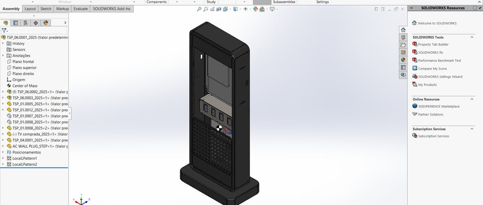Collapse the task pane with double-chevron
The height and width of the screenshot is (205, 483).
pos(411,8)
